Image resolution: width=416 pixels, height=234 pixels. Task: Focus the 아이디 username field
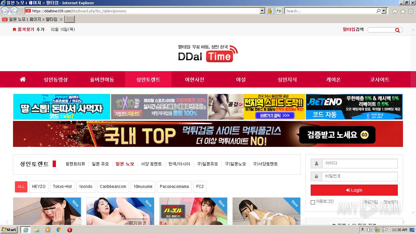[360, 163]
